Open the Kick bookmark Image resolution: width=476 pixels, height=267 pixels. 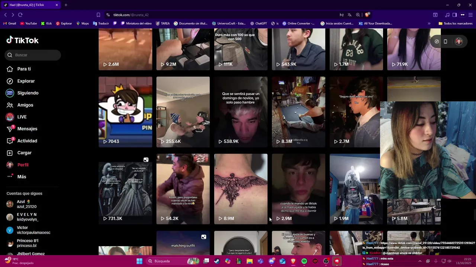tap(46, 23)
